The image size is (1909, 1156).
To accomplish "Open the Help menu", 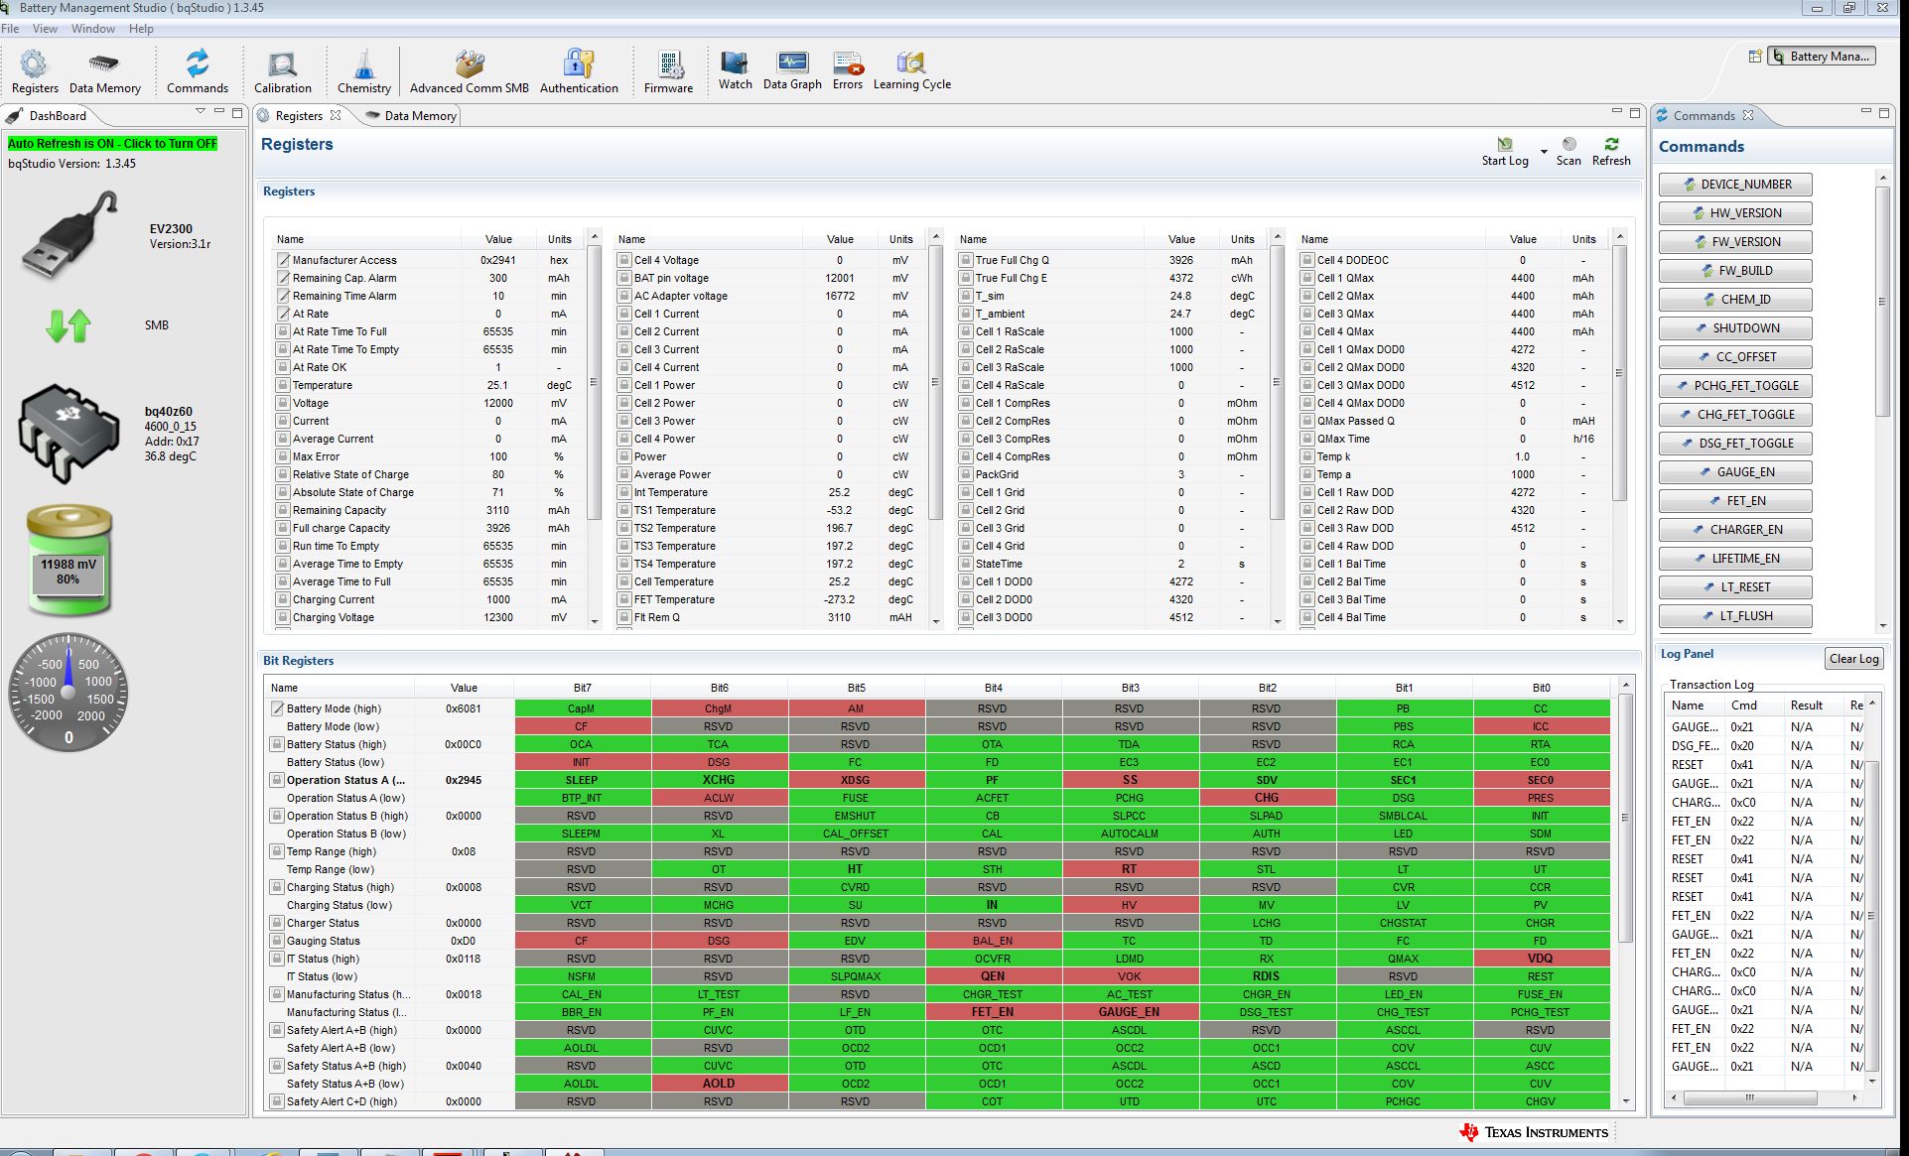I will (x=141, y=29).
